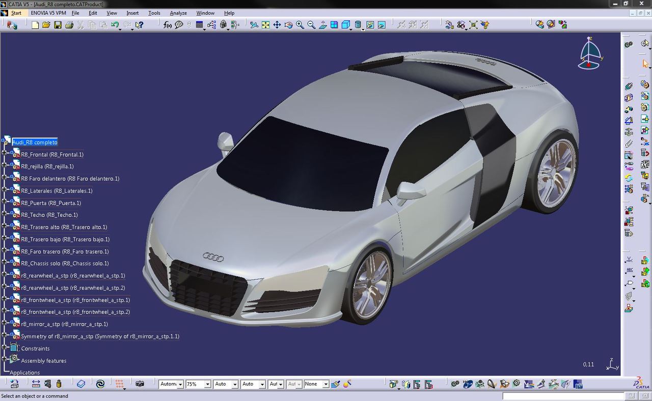Open the Analyze menu

178,13
